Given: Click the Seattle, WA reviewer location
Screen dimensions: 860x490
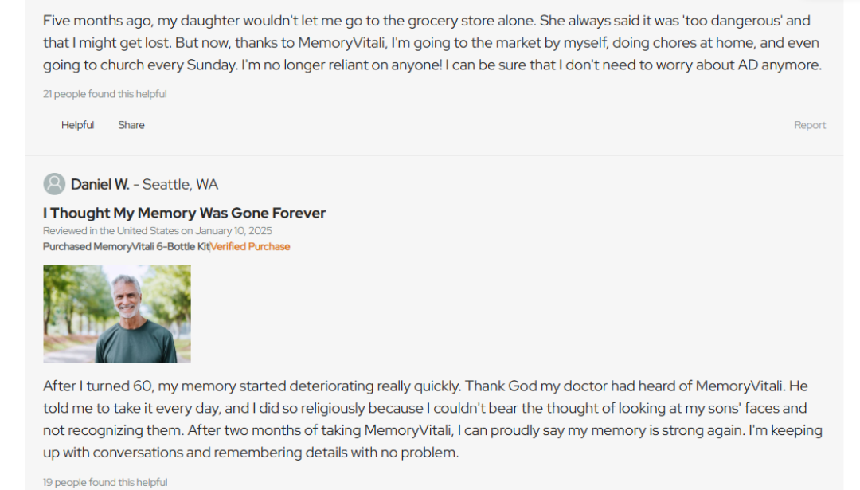Looking at the screenshot, I should coord(180,185).
